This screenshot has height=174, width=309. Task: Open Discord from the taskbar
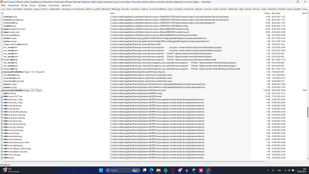180,170
